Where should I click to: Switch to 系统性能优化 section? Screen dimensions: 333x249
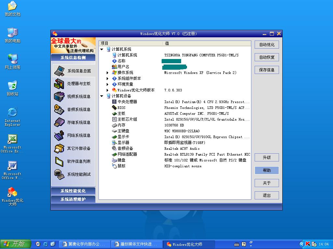[73, 191]
